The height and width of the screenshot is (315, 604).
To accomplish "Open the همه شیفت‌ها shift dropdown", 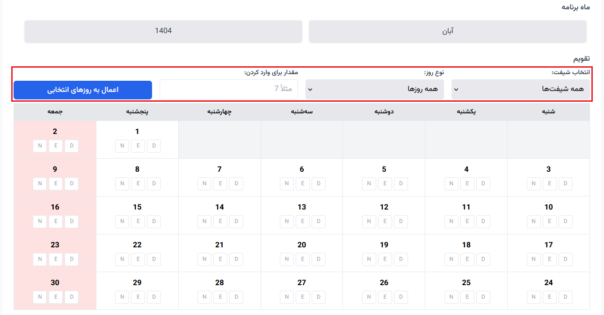I will coord(521,89).
